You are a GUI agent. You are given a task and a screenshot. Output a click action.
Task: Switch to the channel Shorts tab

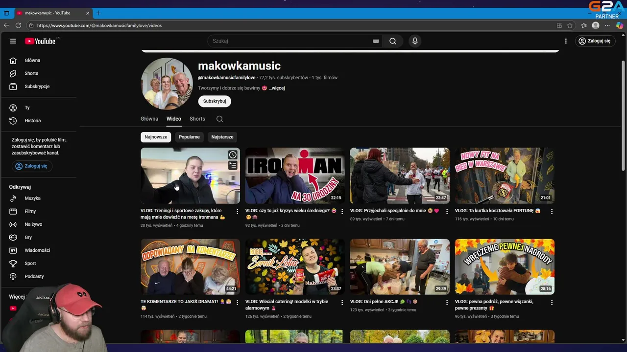pos(197,119)
